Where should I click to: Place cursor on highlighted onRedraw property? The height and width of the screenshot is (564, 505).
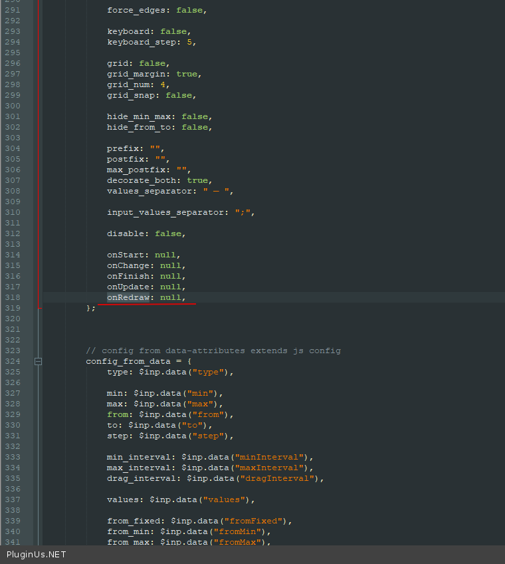click(x=128, y=297)
